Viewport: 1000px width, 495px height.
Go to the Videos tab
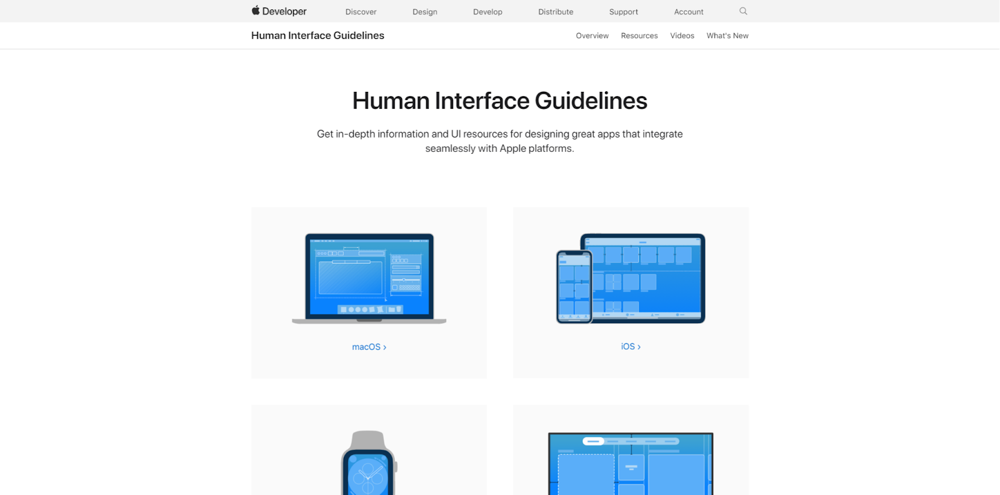pyautogui.click(x=682, y=36)
